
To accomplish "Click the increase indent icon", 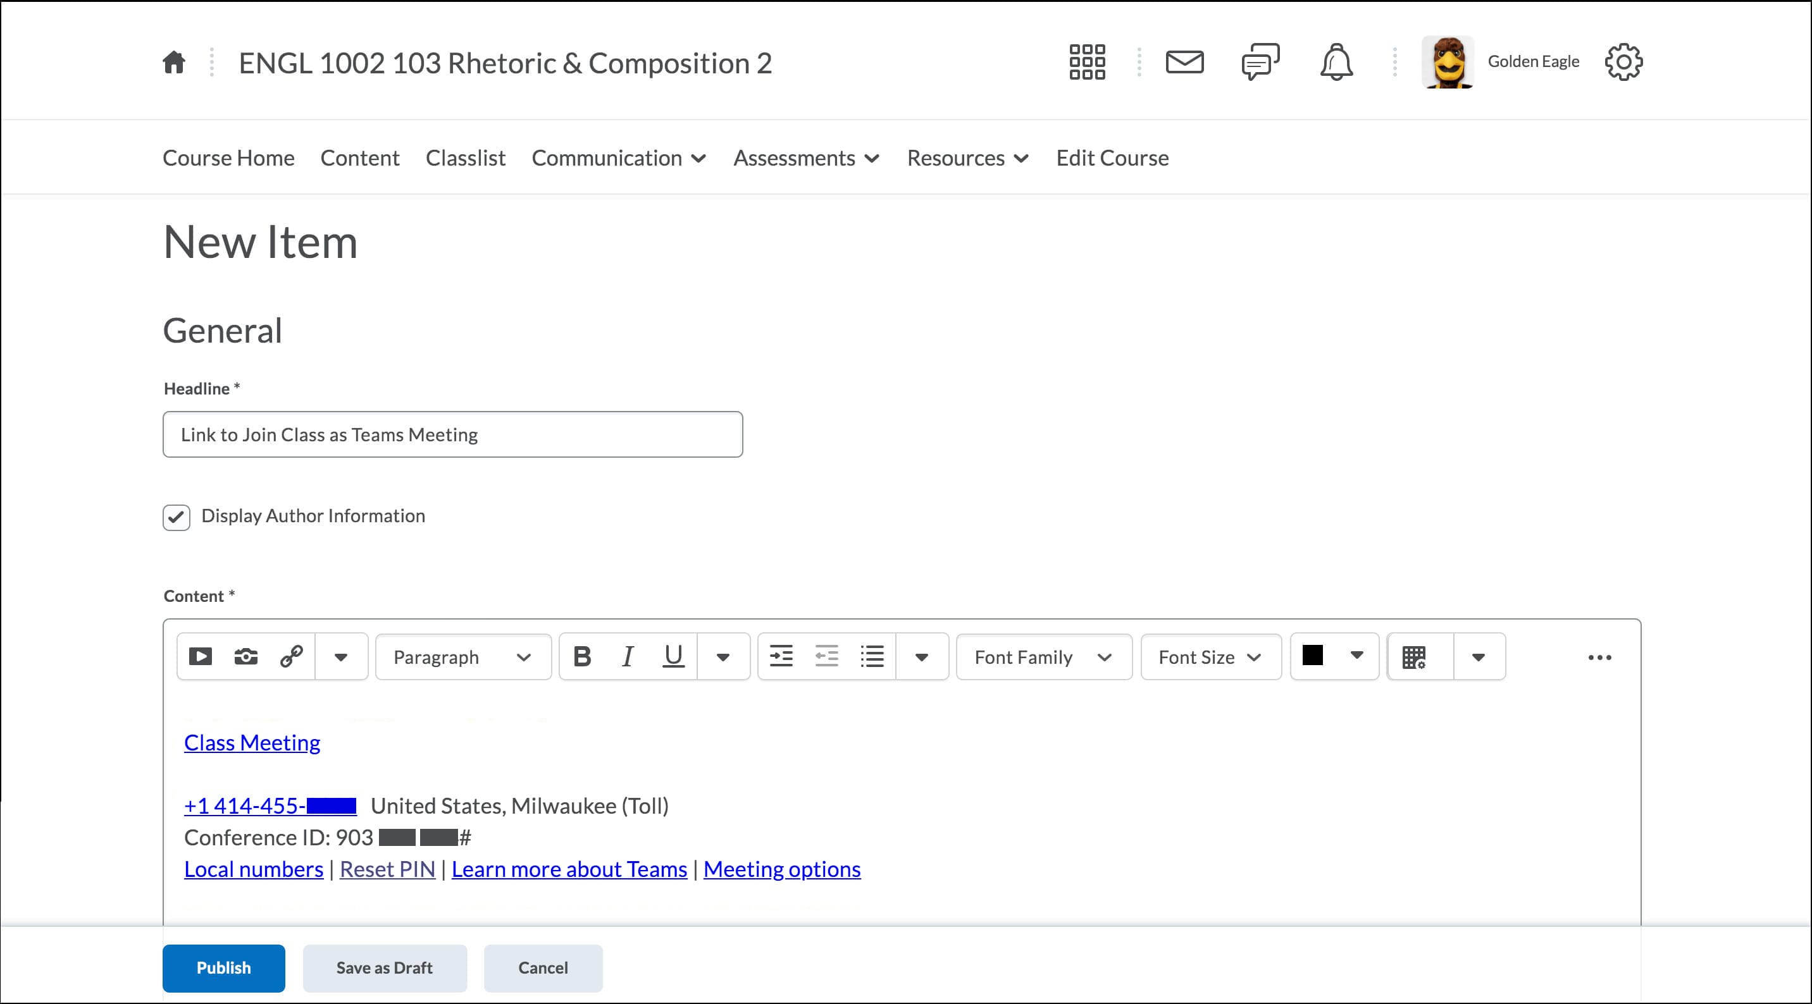I will point(781,657).
